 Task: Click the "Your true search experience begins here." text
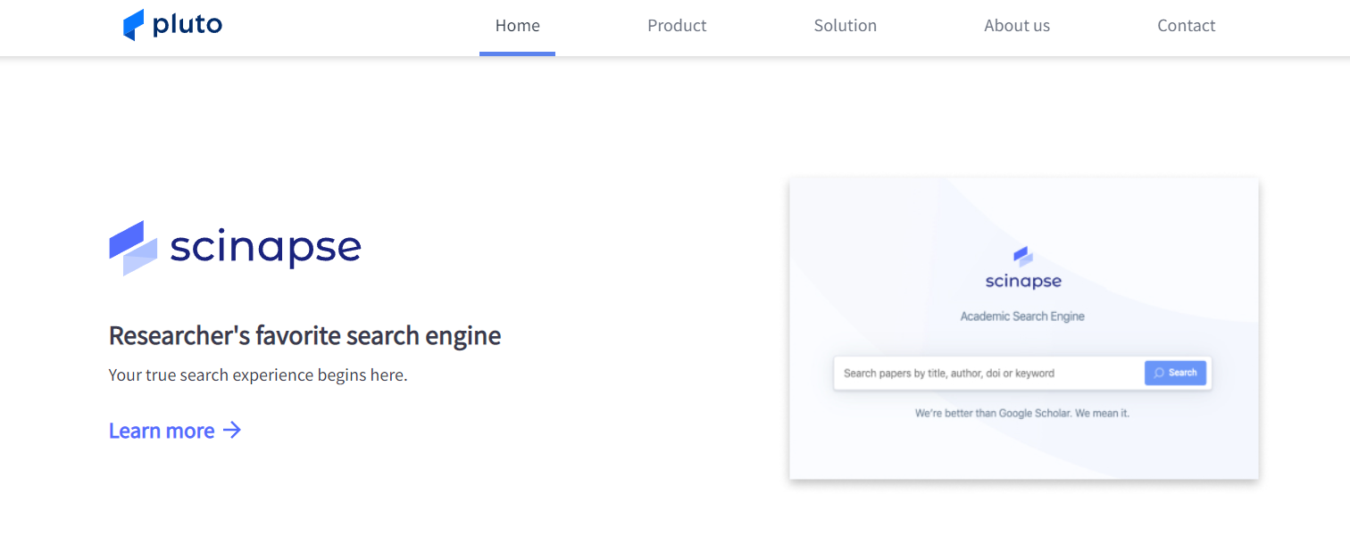[x=258, y=374]
